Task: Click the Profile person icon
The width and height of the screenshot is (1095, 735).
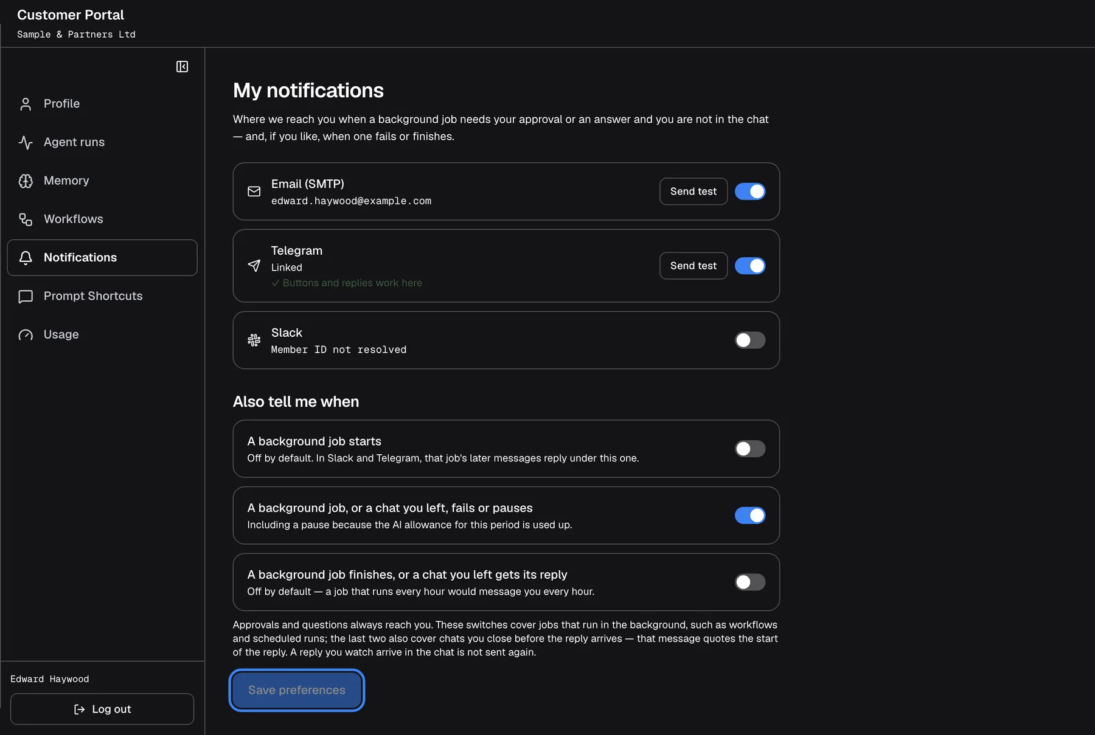Action: click(x=26, y=104)
